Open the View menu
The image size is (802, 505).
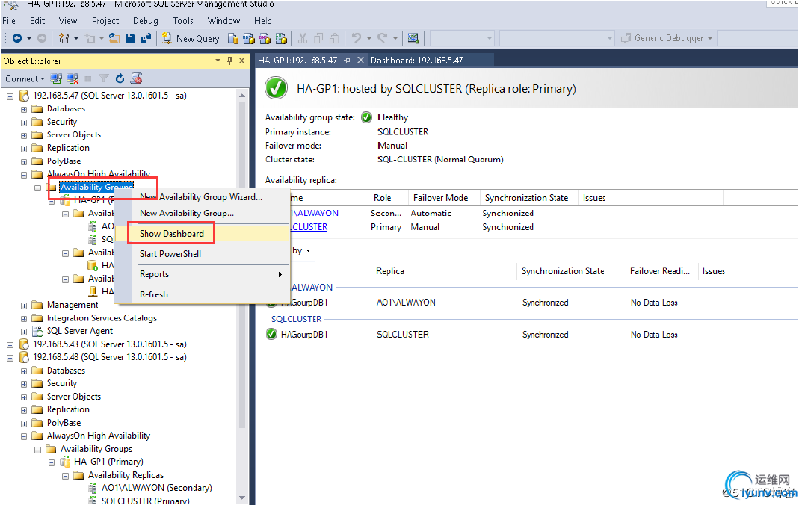[68, 21]
